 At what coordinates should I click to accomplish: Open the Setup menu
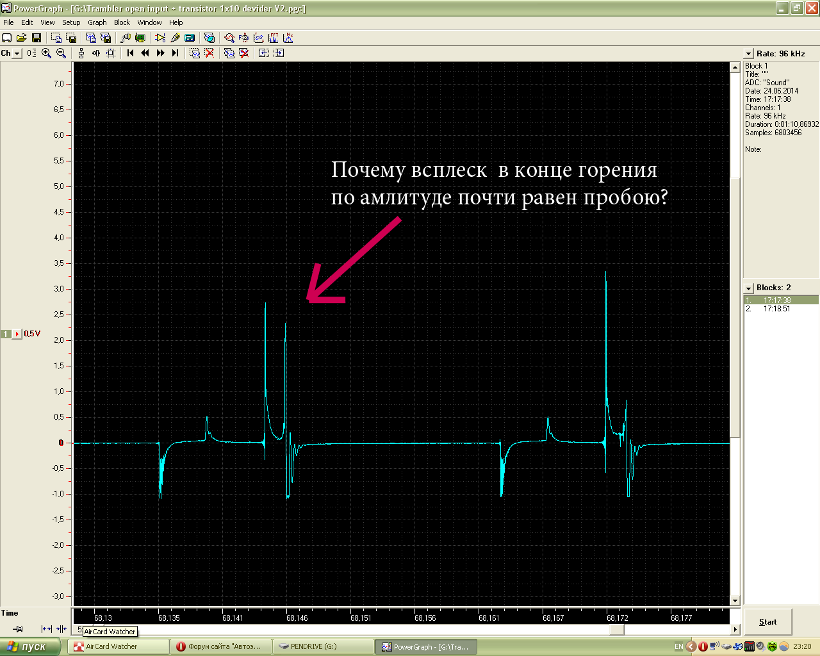tap(71, 22)
